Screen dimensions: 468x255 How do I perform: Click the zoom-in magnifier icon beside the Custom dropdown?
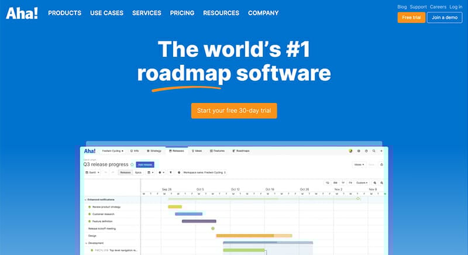[375, 183]
